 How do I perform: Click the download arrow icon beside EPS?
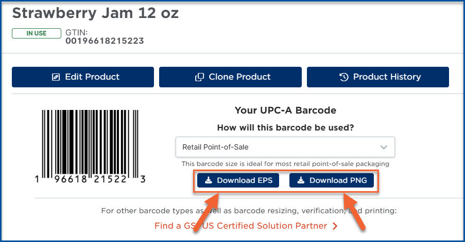click(x=209, y=180)
